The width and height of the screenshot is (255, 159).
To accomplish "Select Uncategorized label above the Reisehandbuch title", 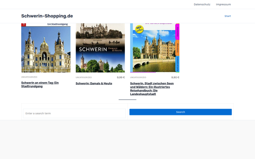I will 138,78.
